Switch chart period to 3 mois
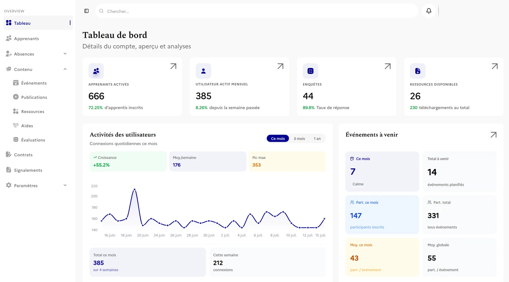 (299, 138)
